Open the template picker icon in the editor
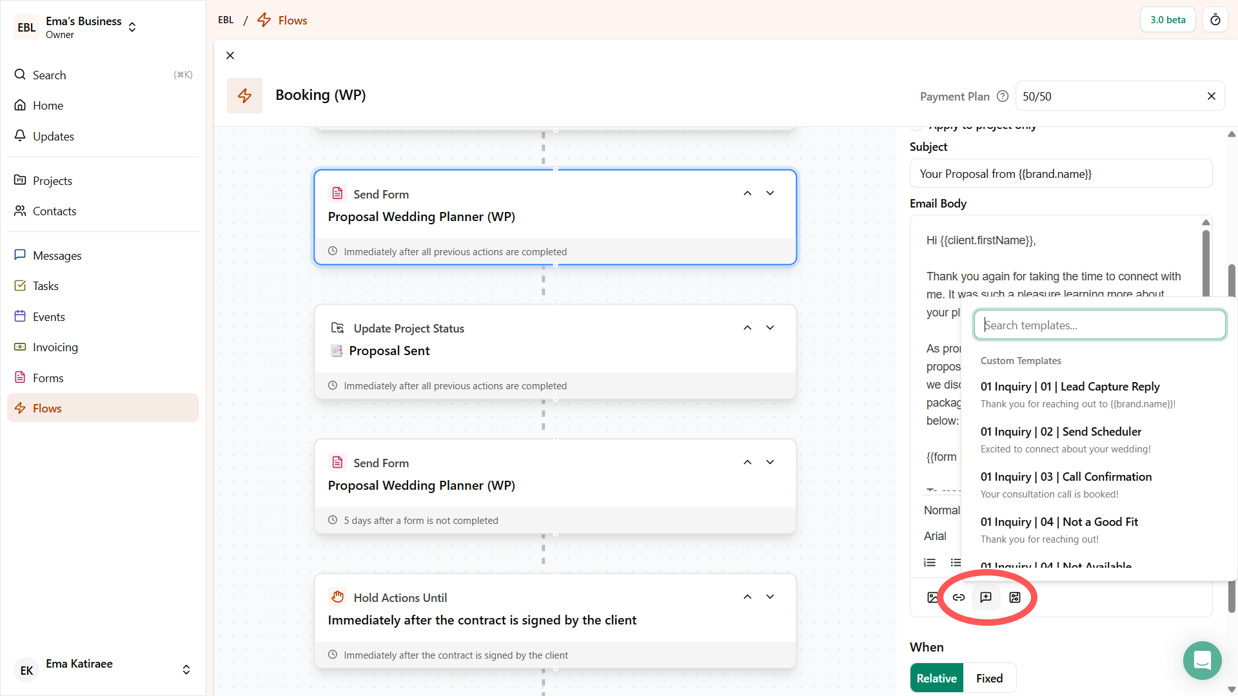Screen dimensions: 1238x696 click(x=986, y=597)
